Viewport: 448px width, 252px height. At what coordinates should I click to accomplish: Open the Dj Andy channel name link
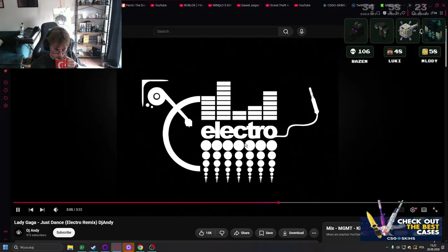(x=33, y=230)
